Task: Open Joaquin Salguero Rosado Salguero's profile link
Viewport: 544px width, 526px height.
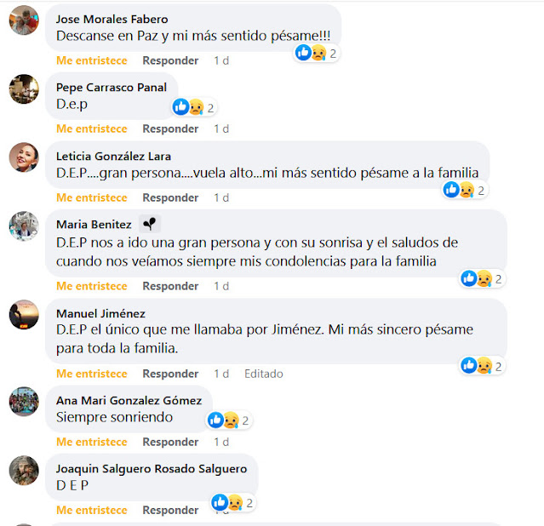Action: (152, 469)
